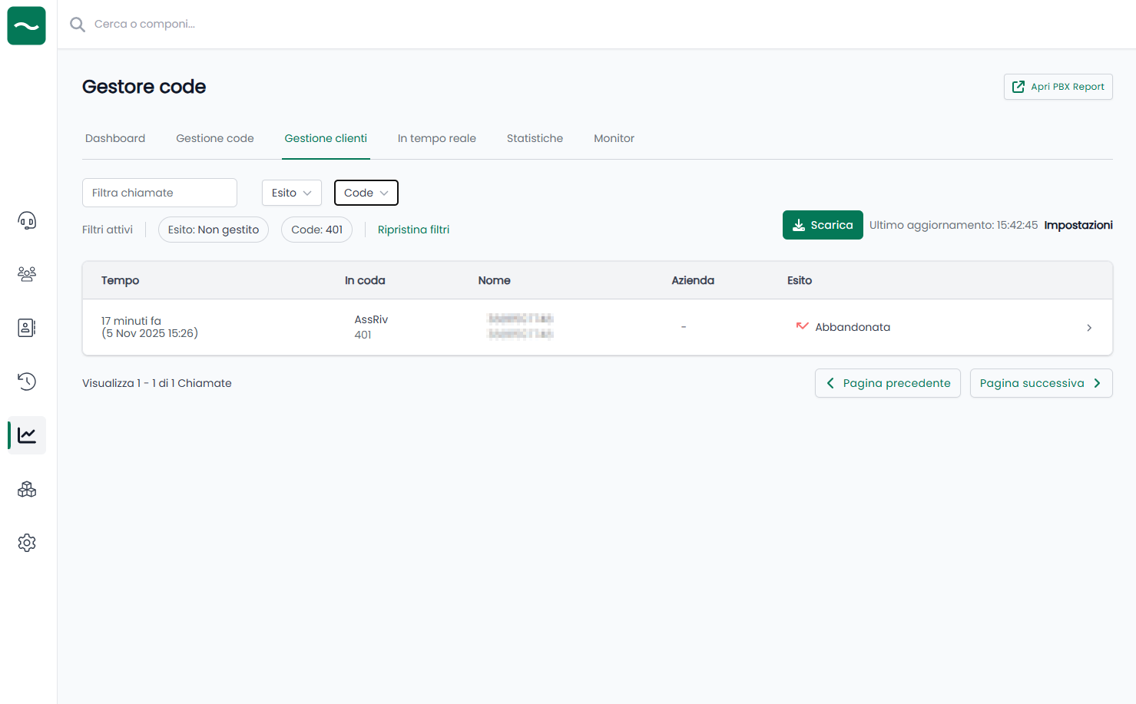Expand the Esito filter dropdown

pyautogui.click(x=291, y=193)
